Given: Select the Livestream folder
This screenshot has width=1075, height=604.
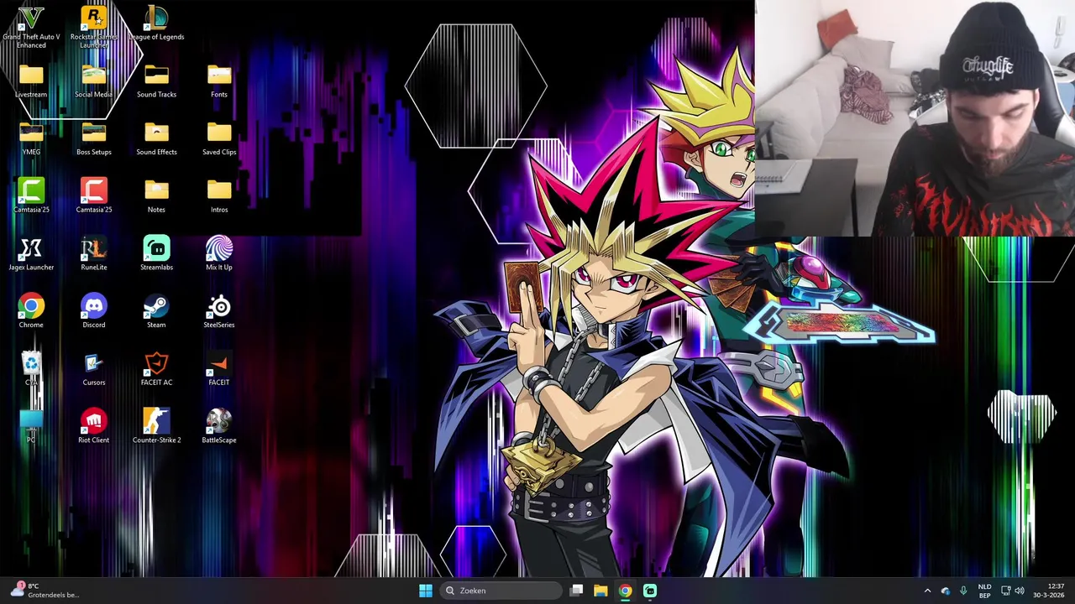Looking at the screenshot, I should tap(31, 81).
